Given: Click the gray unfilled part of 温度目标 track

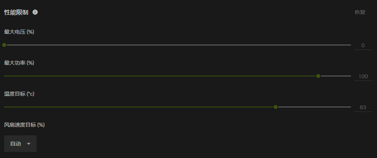Looking at the screenshot, I should [x=313, y=107].
